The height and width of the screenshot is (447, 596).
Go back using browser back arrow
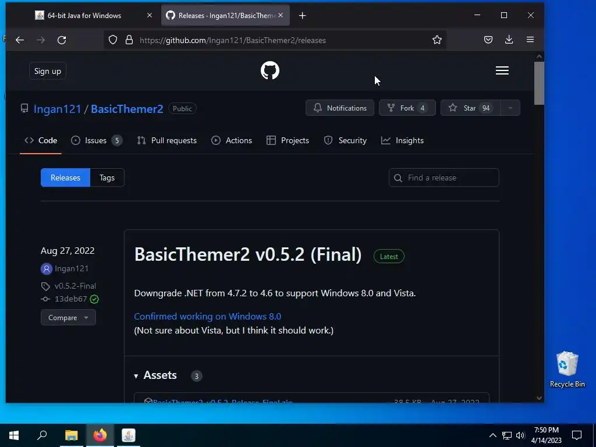(x=20, y=40)
